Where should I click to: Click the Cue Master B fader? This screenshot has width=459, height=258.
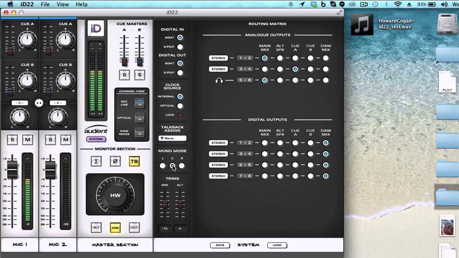coord(139,62)
